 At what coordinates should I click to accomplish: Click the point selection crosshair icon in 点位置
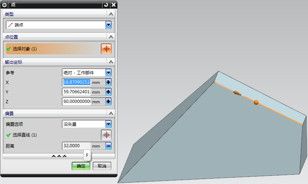pos(106,49)
